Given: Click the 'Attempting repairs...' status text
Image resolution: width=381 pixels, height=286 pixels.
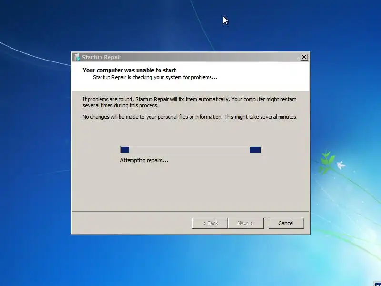Looking at the screenshot, I should click(x=144, y=160).
